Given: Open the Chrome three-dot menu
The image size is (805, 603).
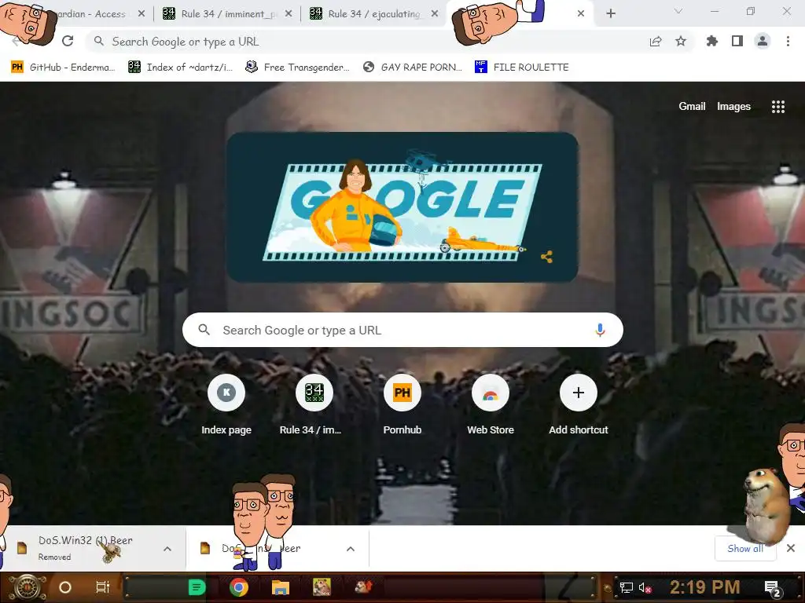Looking at the screenshot, I should 788,41.
